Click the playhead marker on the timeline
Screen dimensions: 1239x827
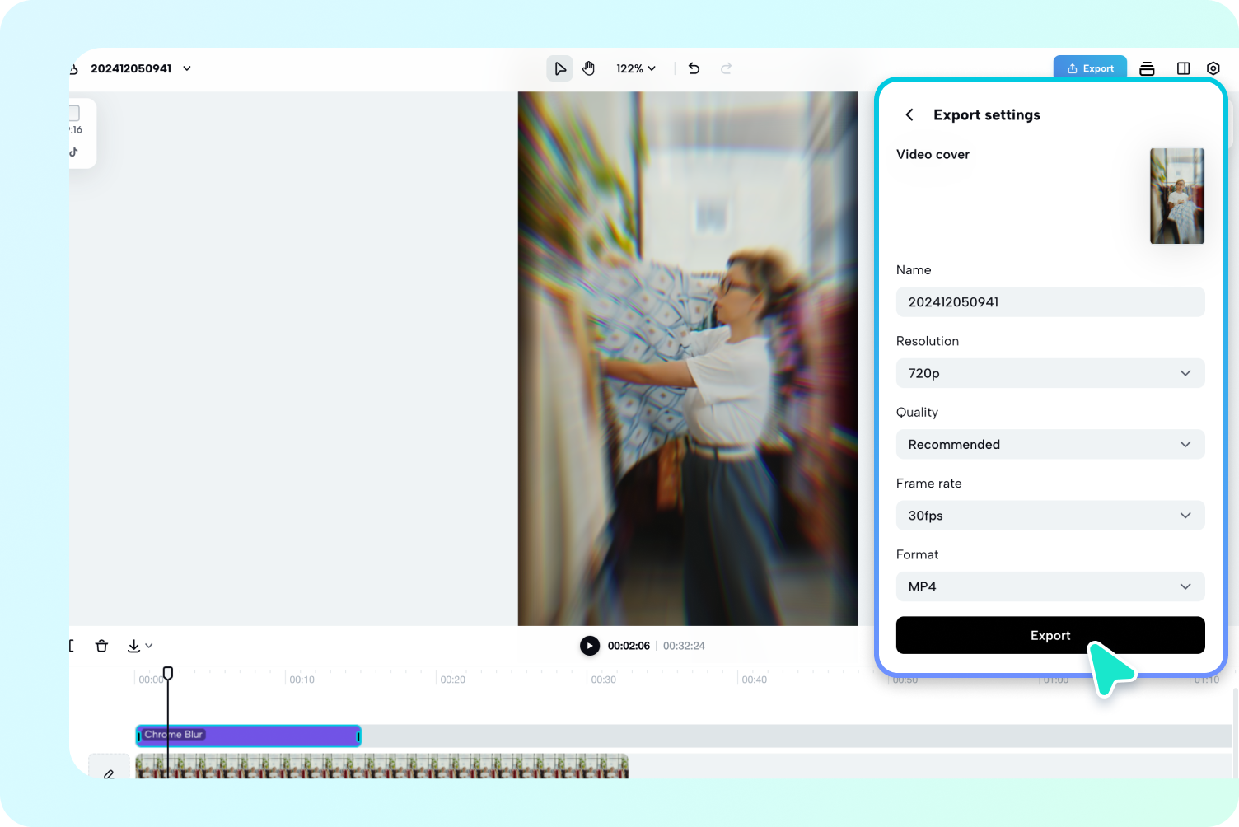click(x=168, y=674)
